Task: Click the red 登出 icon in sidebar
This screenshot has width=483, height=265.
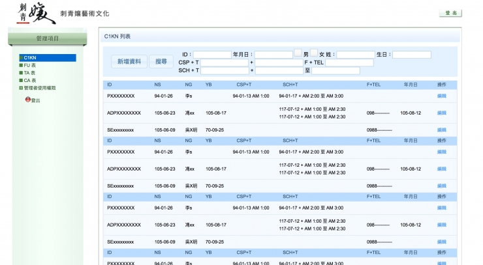Action: (x=28, y=100)
